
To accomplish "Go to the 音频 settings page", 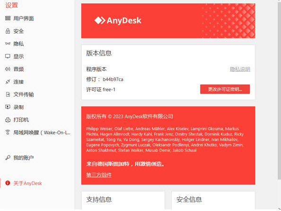I will click(x=18, y=69).
